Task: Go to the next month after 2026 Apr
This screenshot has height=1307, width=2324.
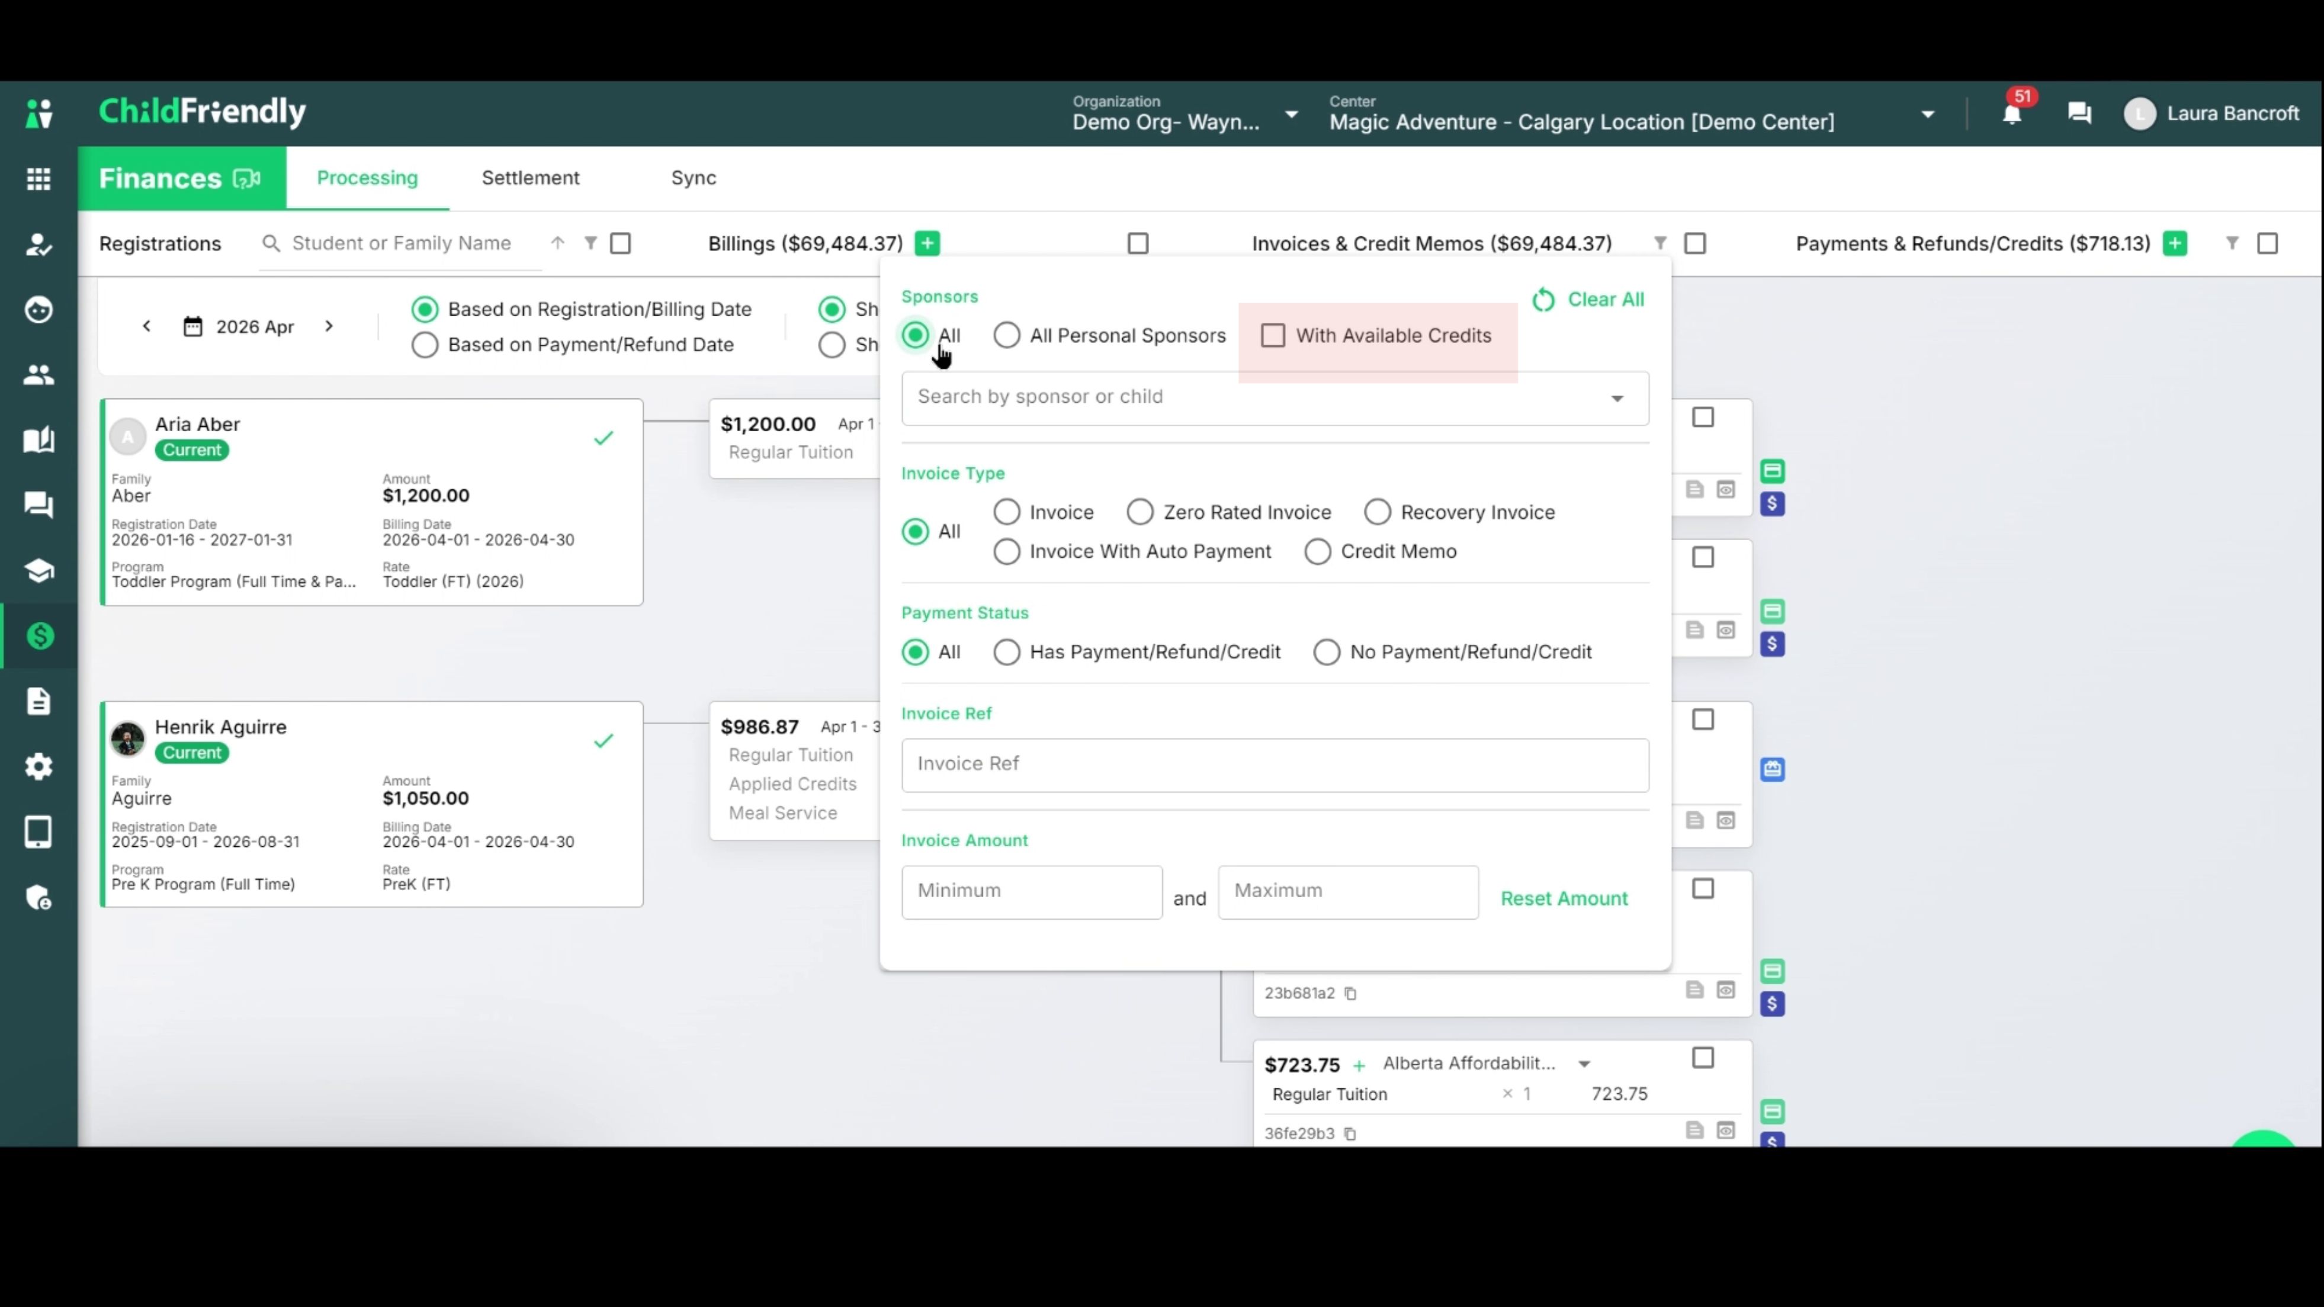Action: coord(329,326)
